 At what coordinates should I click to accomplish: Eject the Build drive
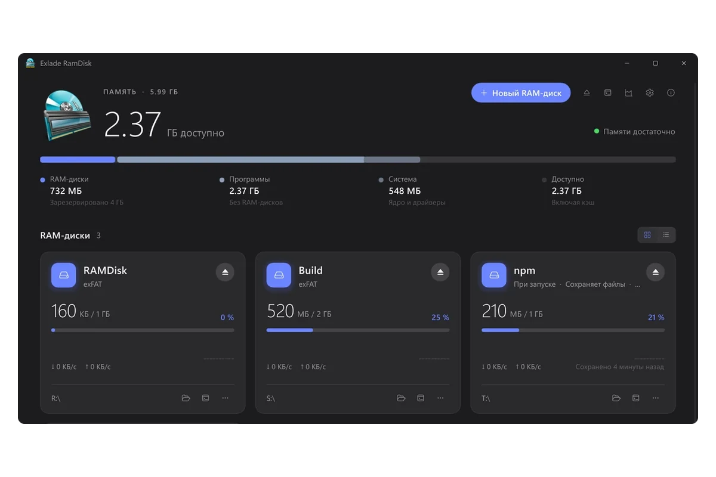click(440, 272)
